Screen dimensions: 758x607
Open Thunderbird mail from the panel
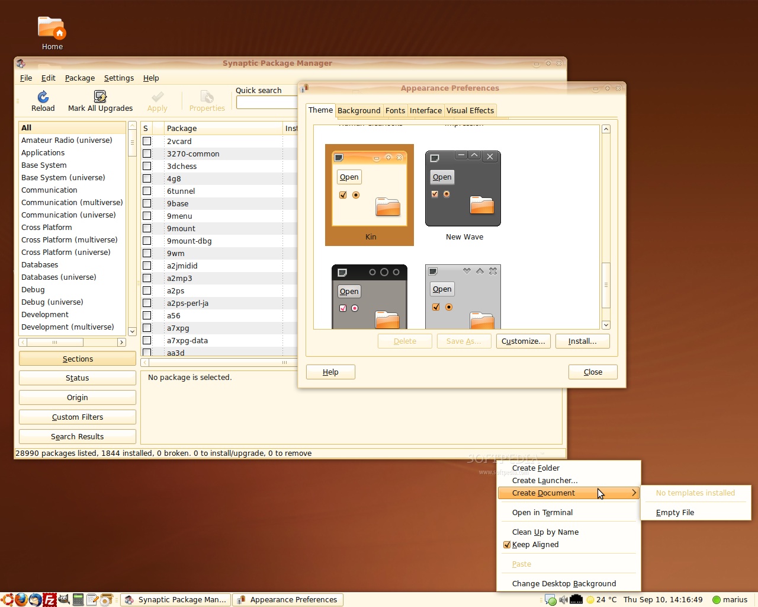point(36,600)
